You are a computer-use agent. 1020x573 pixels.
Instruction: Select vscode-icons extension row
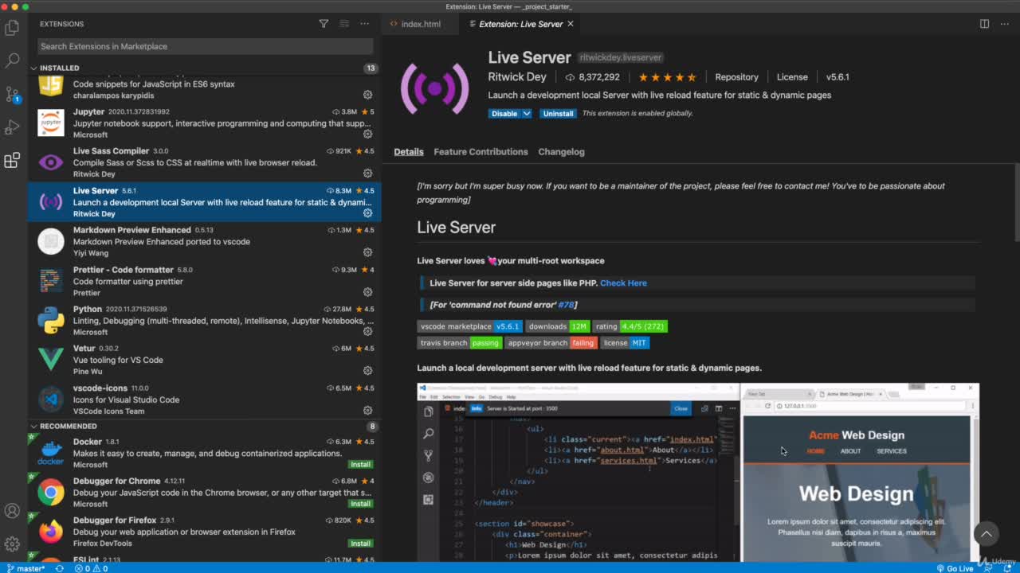point(205,400)
